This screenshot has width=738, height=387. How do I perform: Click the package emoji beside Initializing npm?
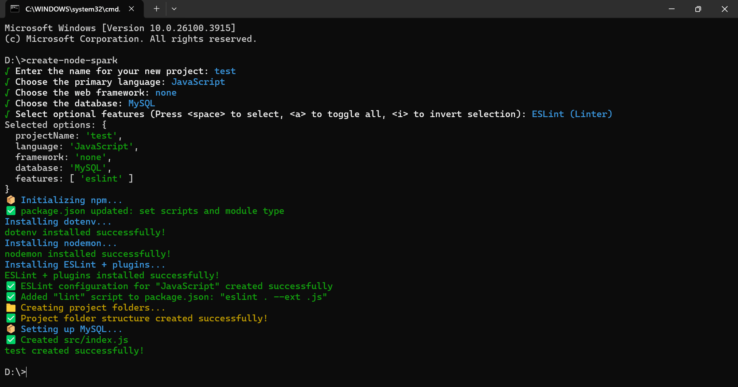click(11, 200)
